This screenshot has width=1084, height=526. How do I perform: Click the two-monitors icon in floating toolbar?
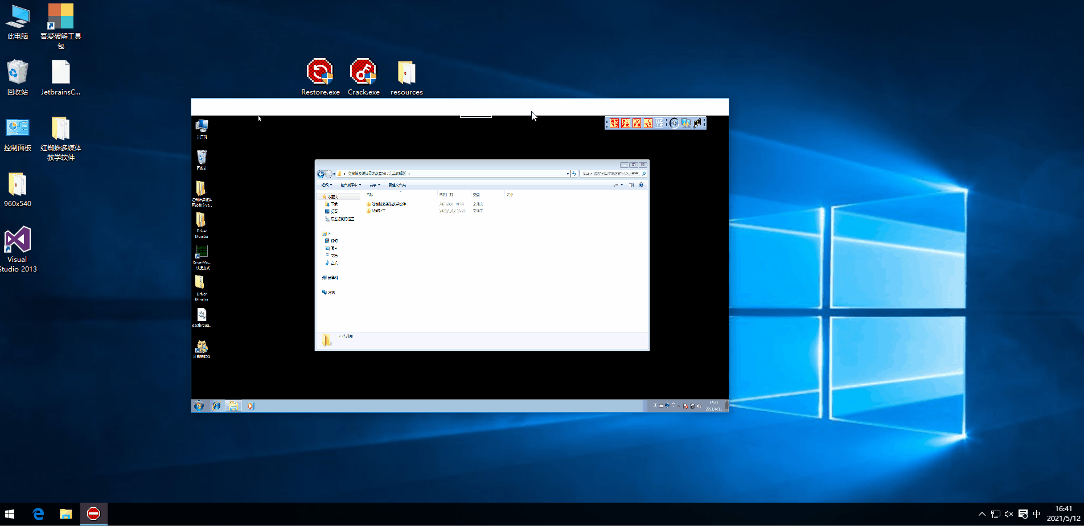pos(686,123)
